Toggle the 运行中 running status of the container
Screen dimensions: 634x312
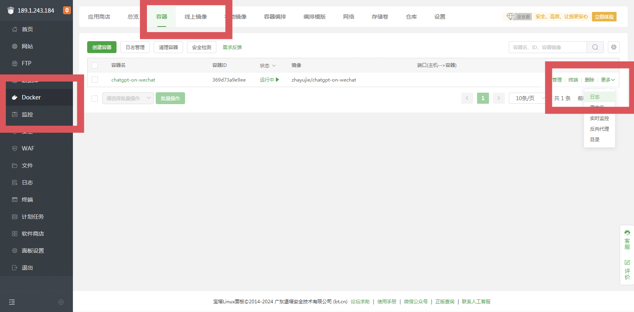pyautogui.click(x=269, y=80)
